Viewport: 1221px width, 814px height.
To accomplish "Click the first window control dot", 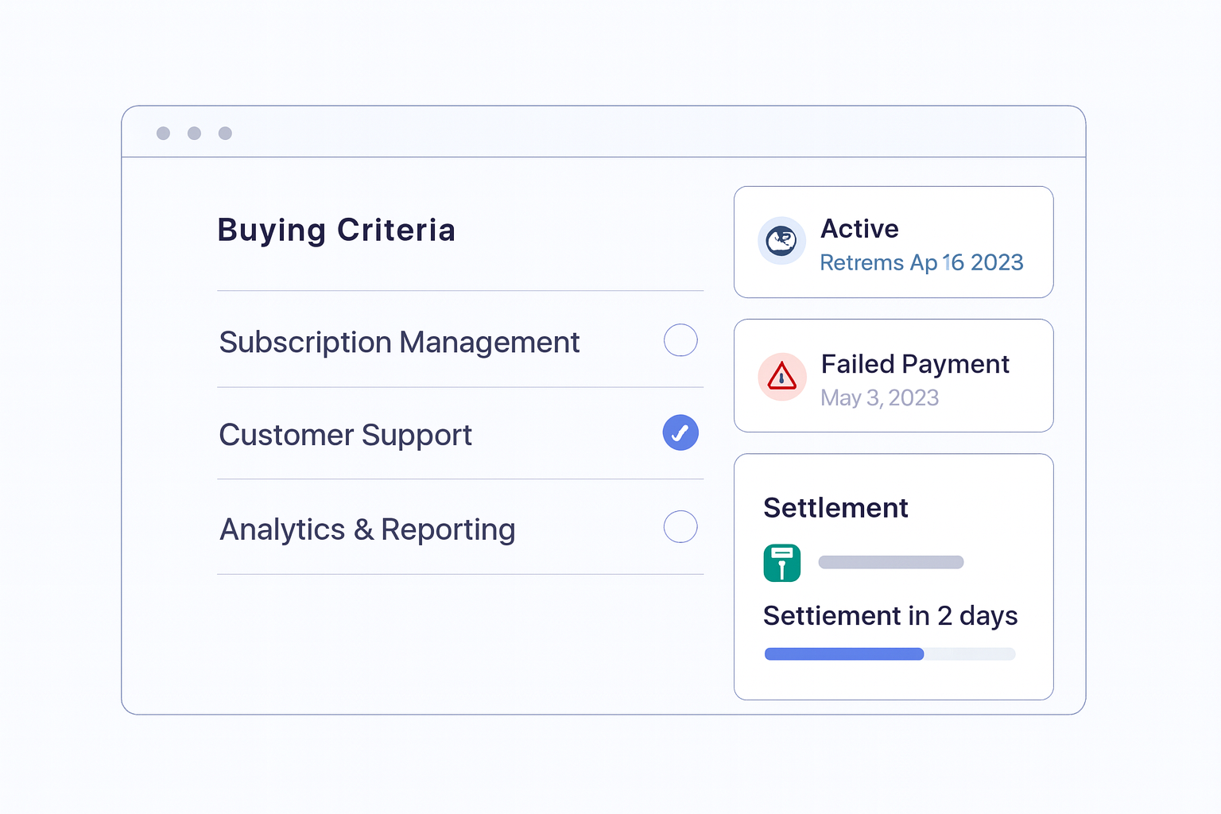I will pos(164,133).
